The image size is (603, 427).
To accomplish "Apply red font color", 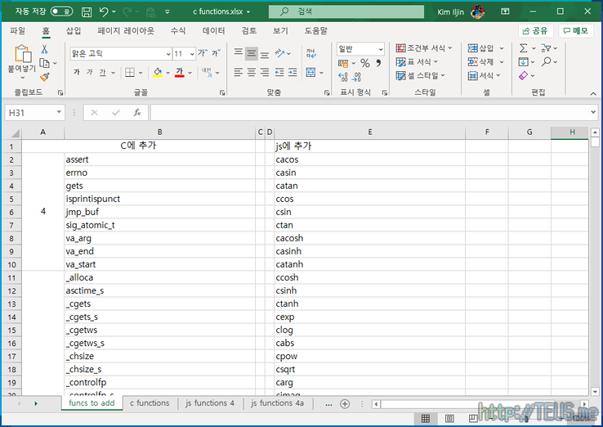I will point(179,72).
